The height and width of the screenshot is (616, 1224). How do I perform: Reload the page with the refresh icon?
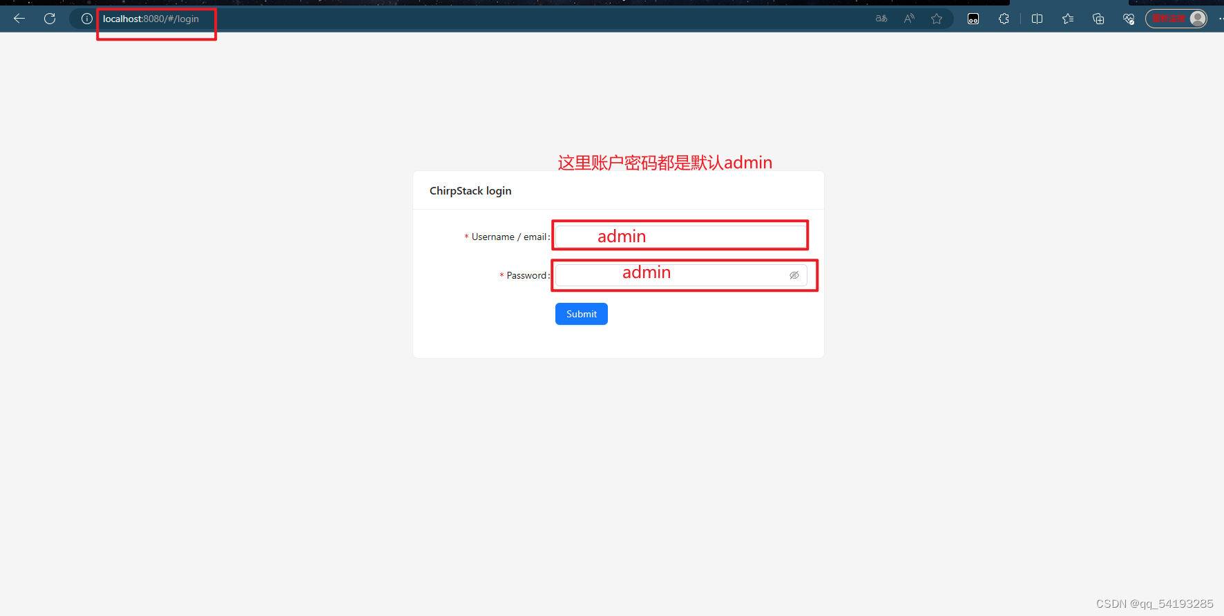(50, 19)
